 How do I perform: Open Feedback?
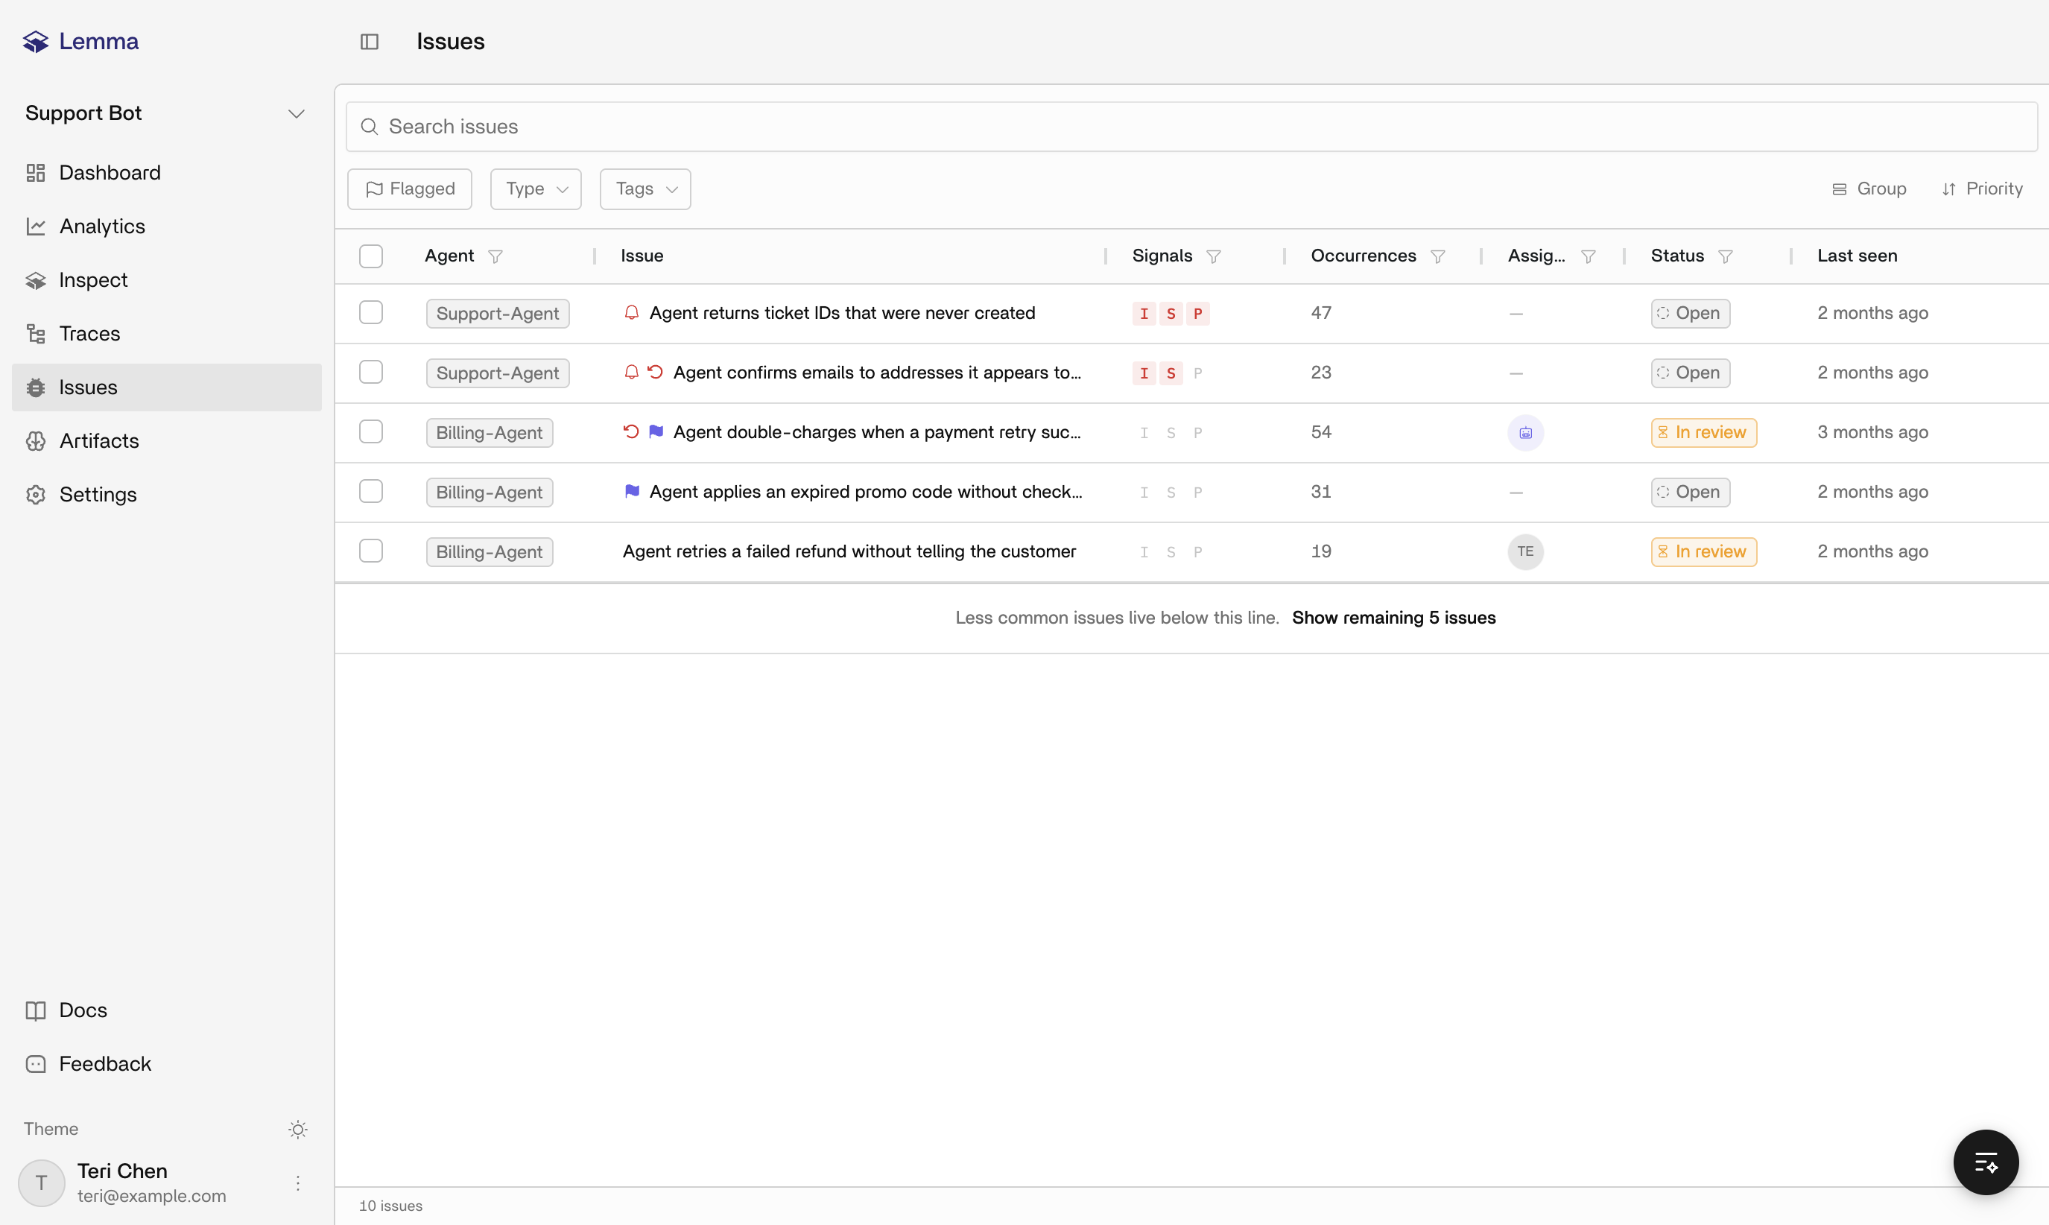(167, 1064)
